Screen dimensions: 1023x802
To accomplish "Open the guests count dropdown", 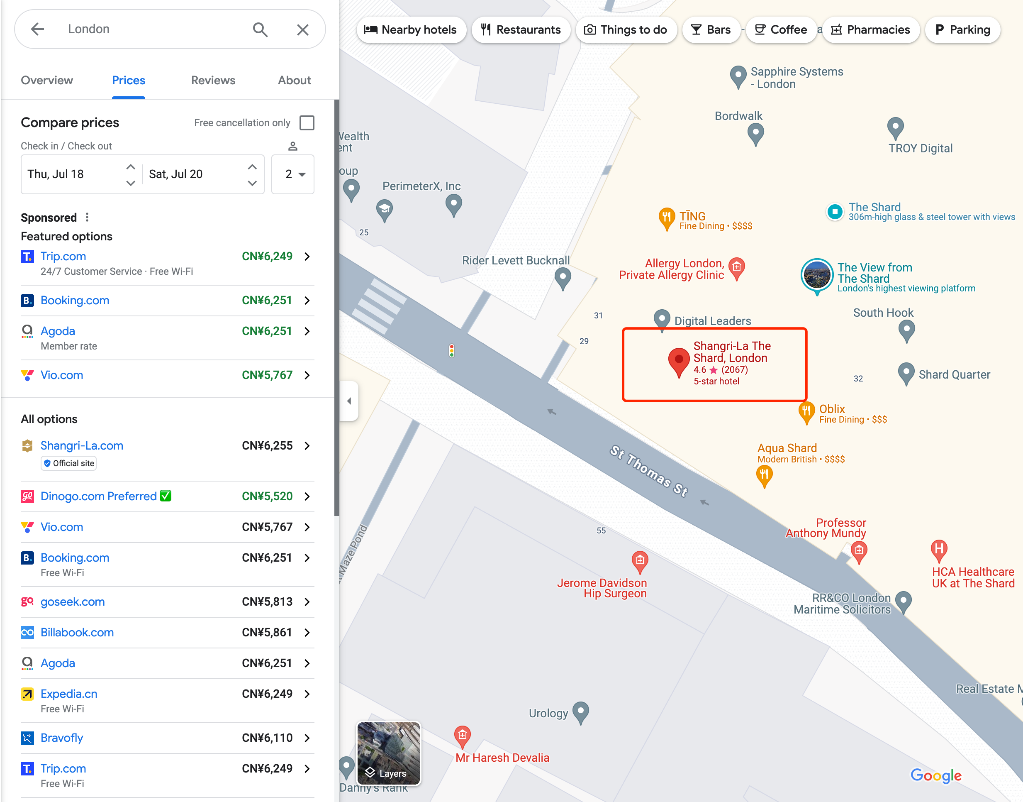I will 293,174.
